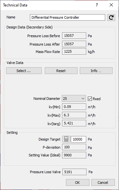This screenshot has height=190, width=119.
Task: Click the Name input field
Action: (x=68, y=17)
